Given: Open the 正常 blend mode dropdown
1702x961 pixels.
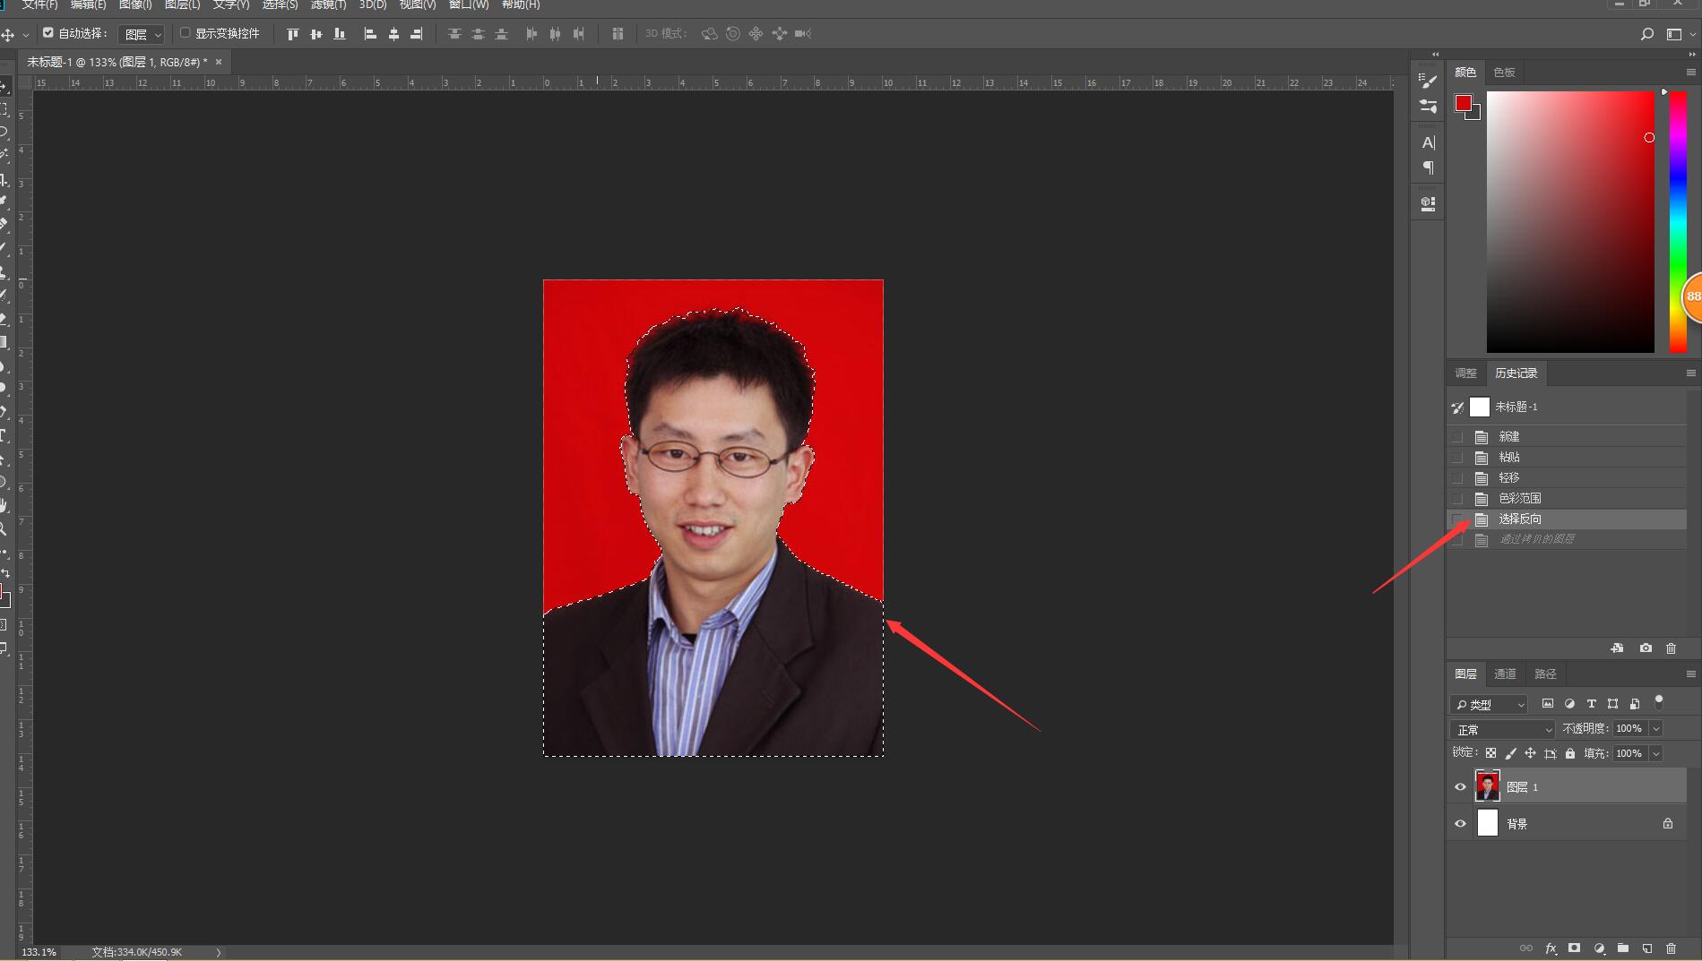Looking at the screenshot, I should point(1502,729).
